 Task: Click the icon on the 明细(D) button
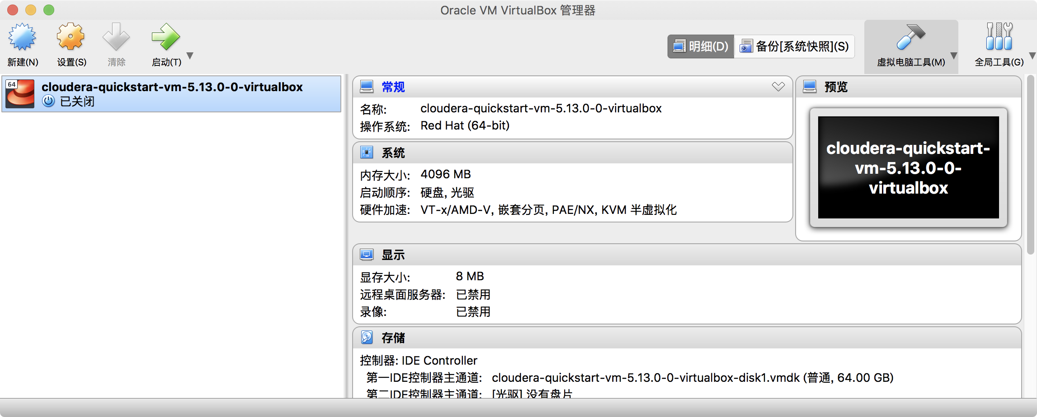pos(679,46)
